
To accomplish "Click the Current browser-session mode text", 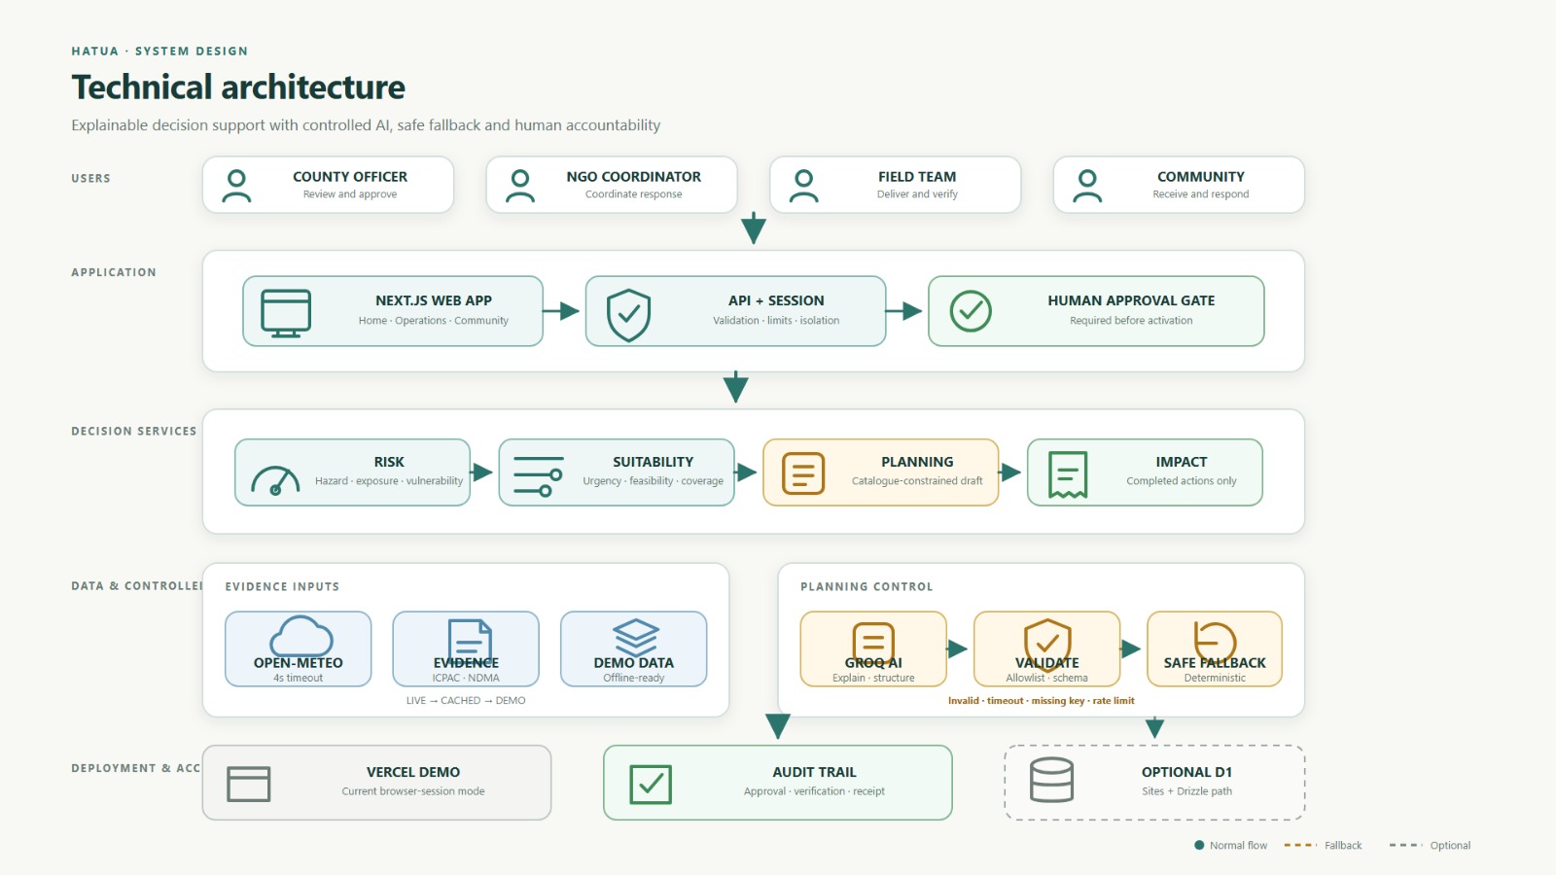I will tap(413, 791).
